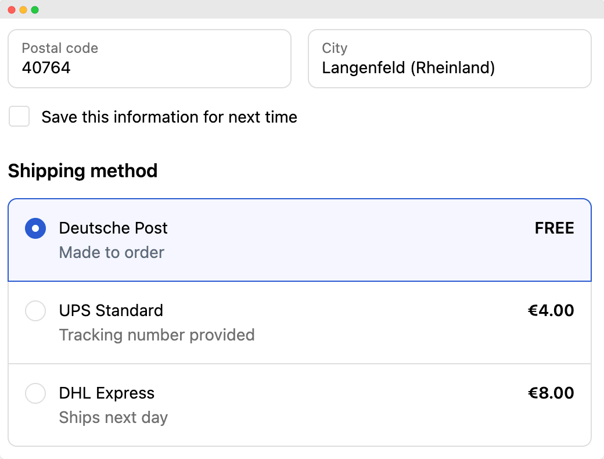Click the 40764 postal code value

point(46,68)
